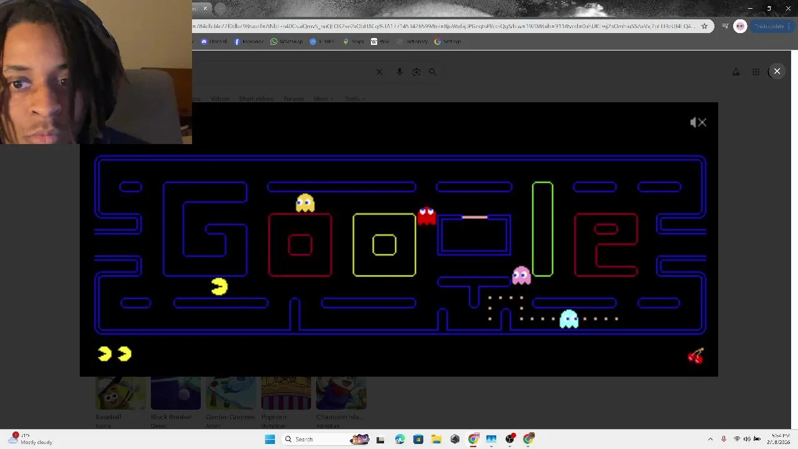Open the Windows Start menu
The image size is (798, 449).
[270, 439]
